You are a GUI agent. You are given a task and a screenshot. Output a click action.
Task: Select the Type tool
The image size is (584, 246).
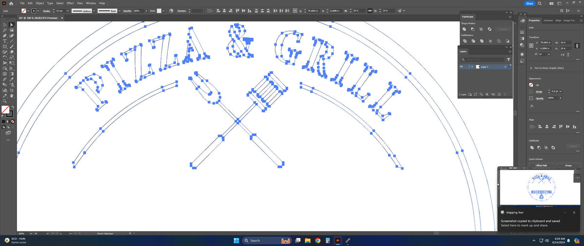point(5,41)
